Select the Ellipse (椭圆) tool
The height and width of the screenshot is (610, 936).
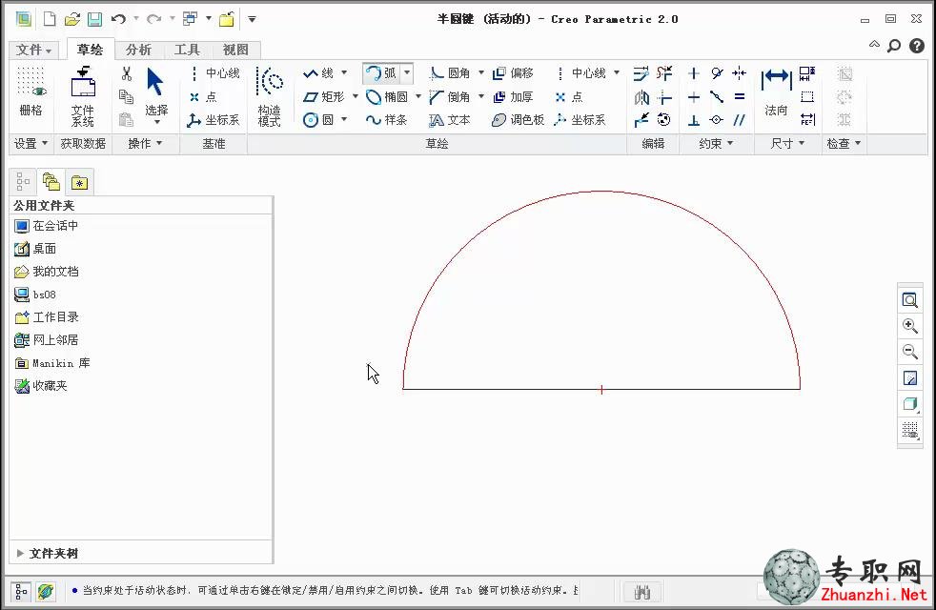[387, 96]
